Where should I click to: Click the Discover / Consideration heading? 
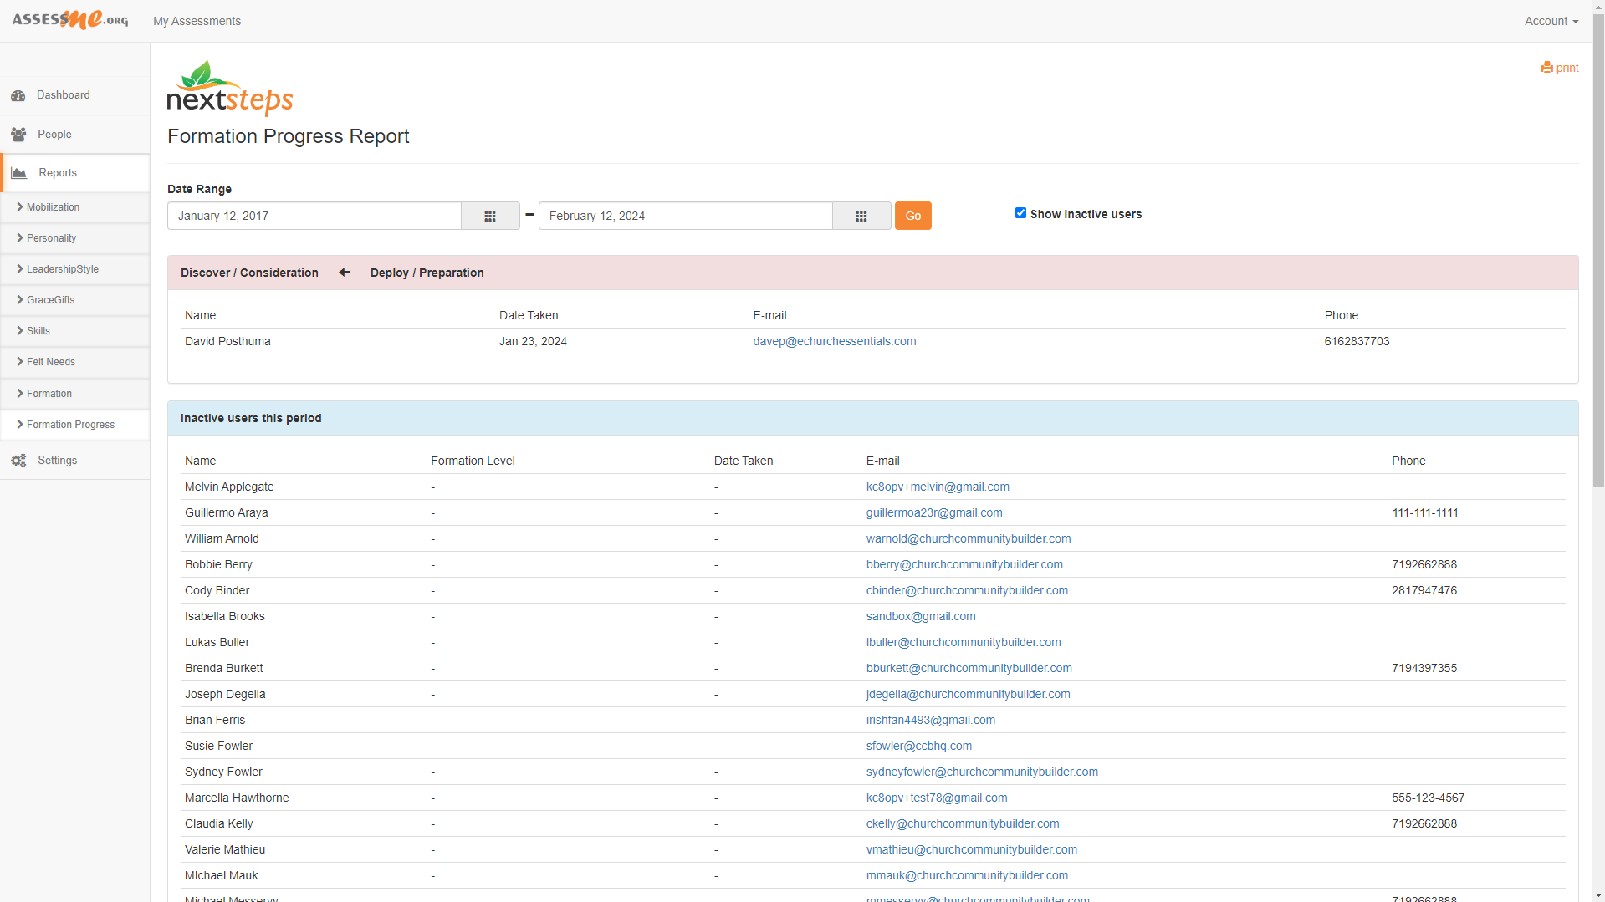point(249,273)
